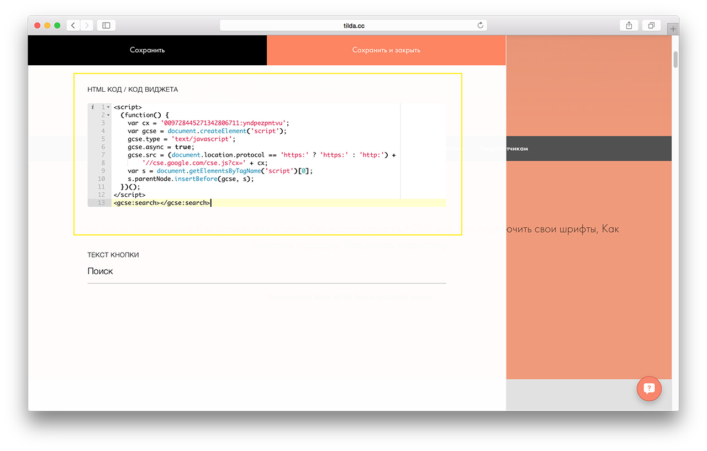The width and height of the screenshot is (707, 451).
Task: Collapse code fold arrow on line 2
Action: pyautogui.click(x=108, y=115)
